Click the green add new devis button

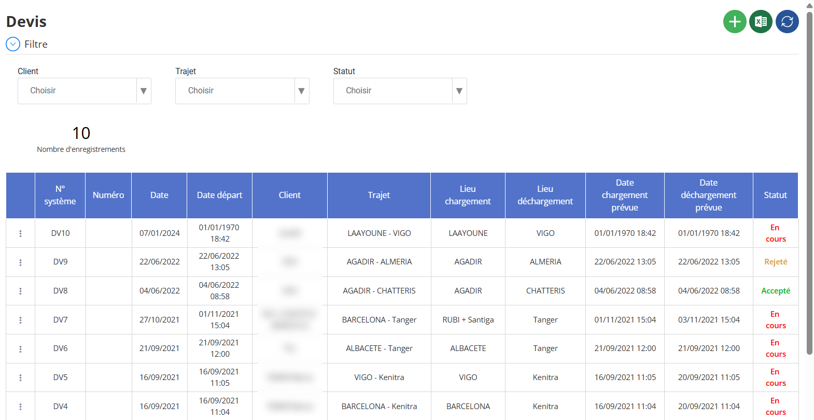click(735, 22)
